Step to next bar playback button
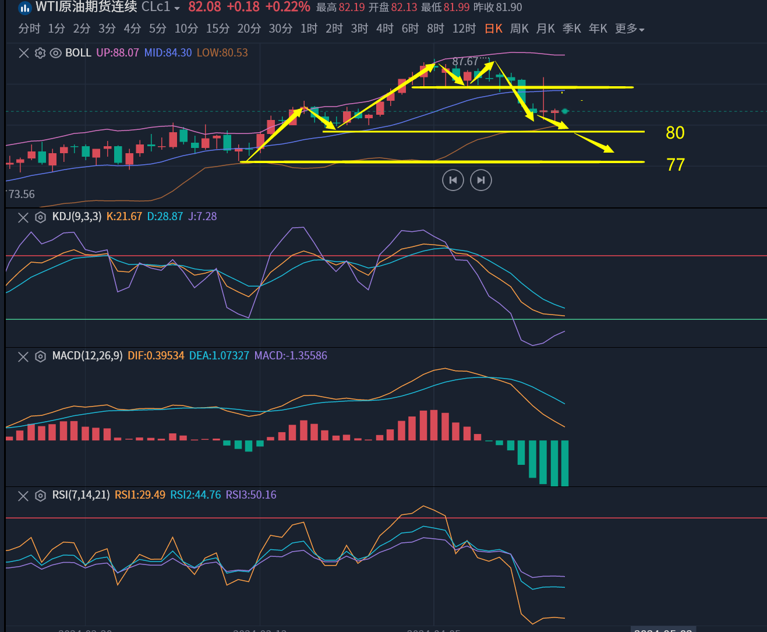 [481, 180]
